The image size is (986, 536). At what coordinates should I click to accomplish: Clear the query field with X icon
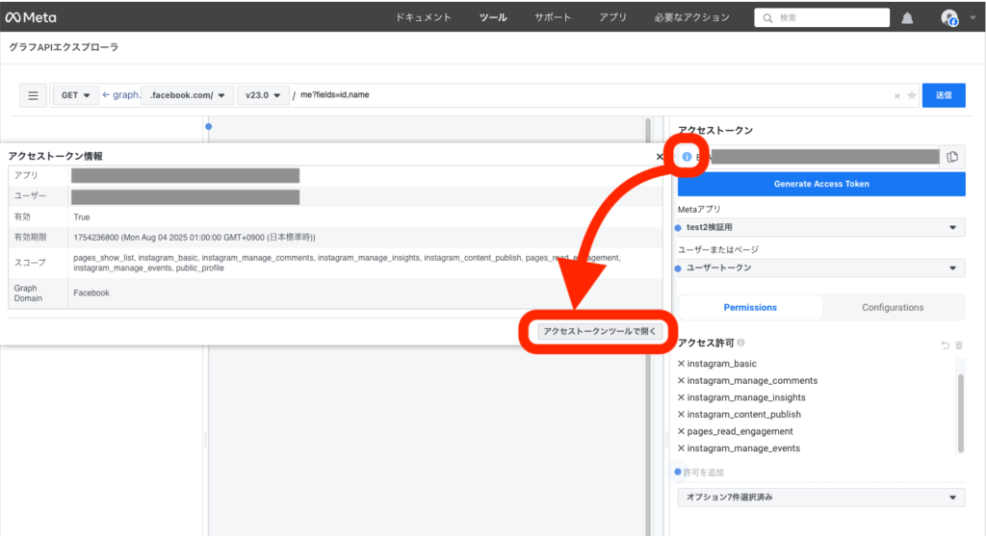[x=896, y=96]
